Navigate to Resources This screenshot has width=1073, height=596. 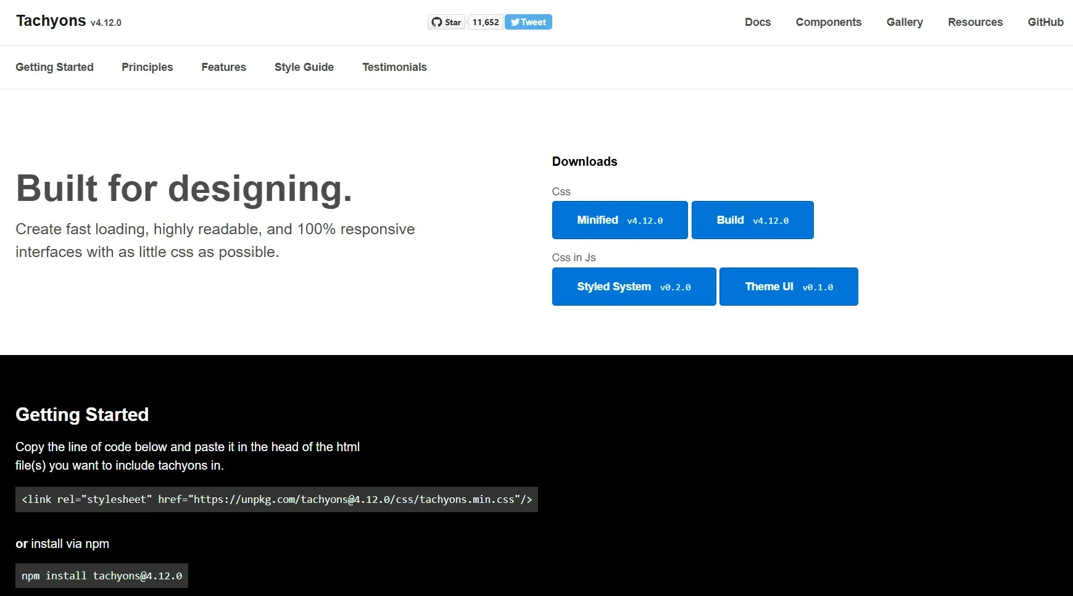tap(975, 22)
